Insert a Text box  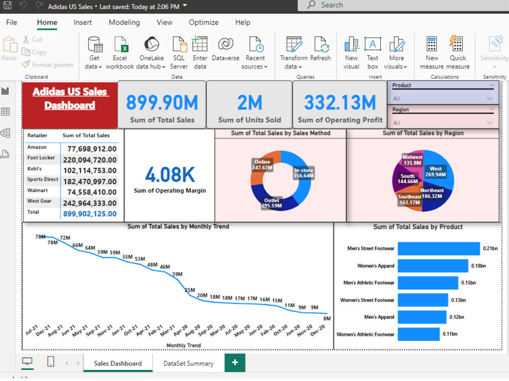(x=373, y=53)
